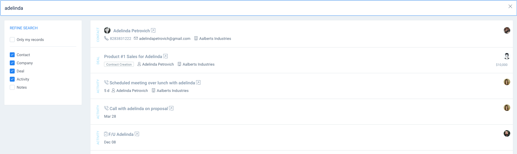Click the Contract Creation stage tag

coord(119,64)
